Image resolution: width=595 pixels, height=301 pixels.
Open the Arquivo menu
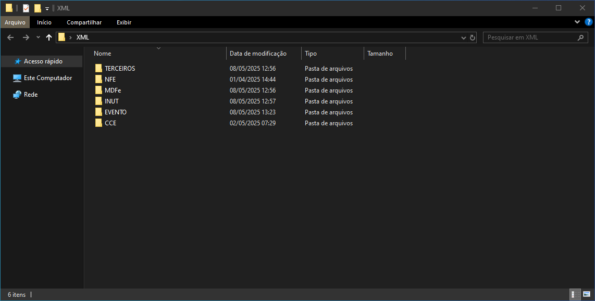pos(15,22)
